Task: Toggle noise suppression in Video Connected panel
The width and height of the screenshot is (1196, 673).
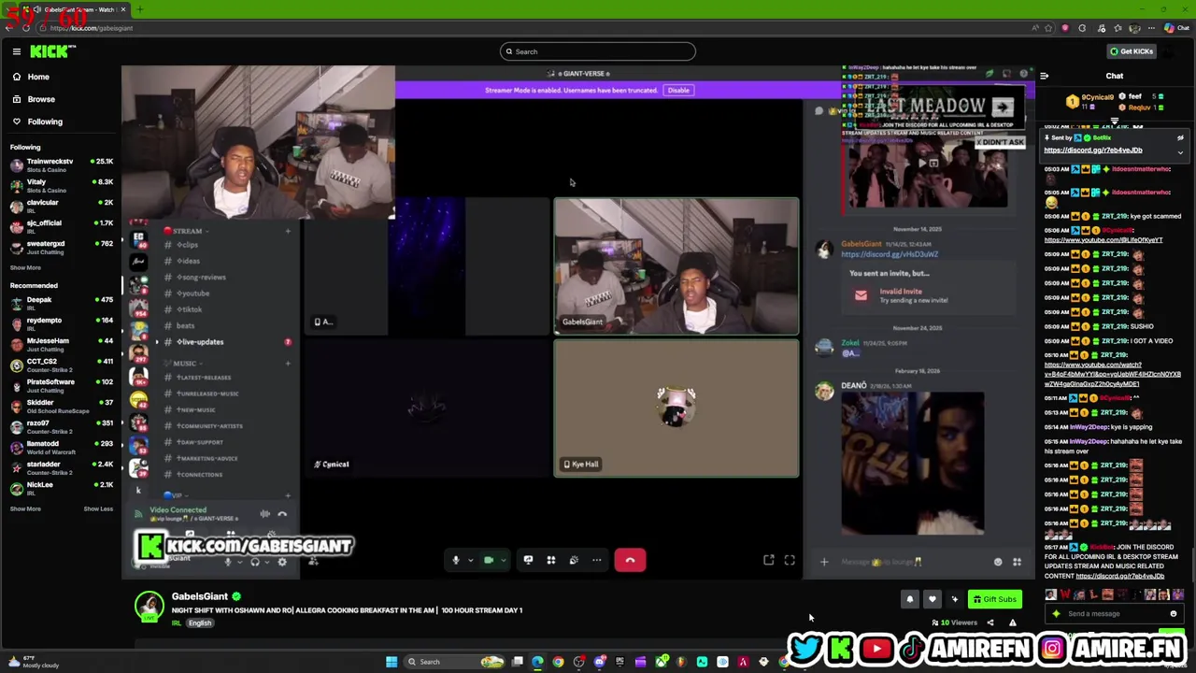Action: point(264,514)
